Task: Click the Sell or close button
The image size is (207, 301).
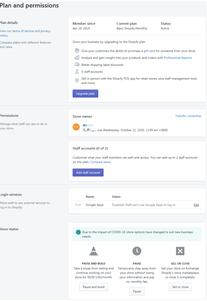Action: (x=180, y=287)
